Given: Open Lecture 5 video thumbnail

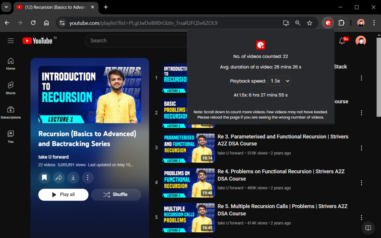Looking at the screenshot, I should click(188, 217).
